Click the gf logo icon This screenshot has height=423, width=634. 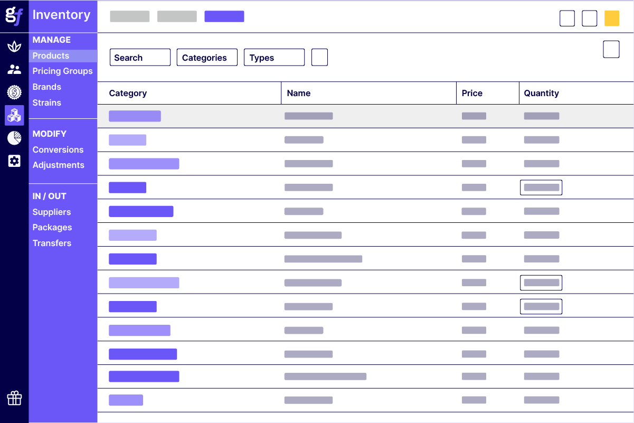(14, 16)
